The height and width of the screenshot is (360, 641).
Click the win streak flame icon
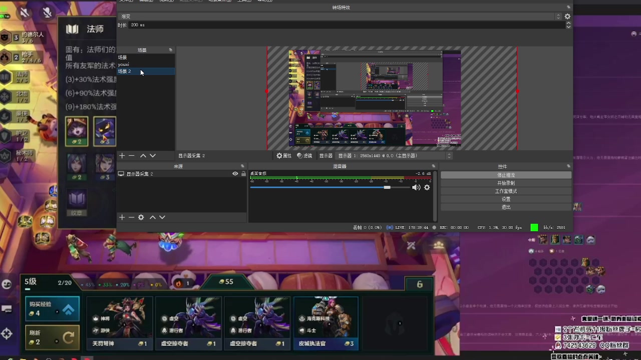[x=179, y=283]
